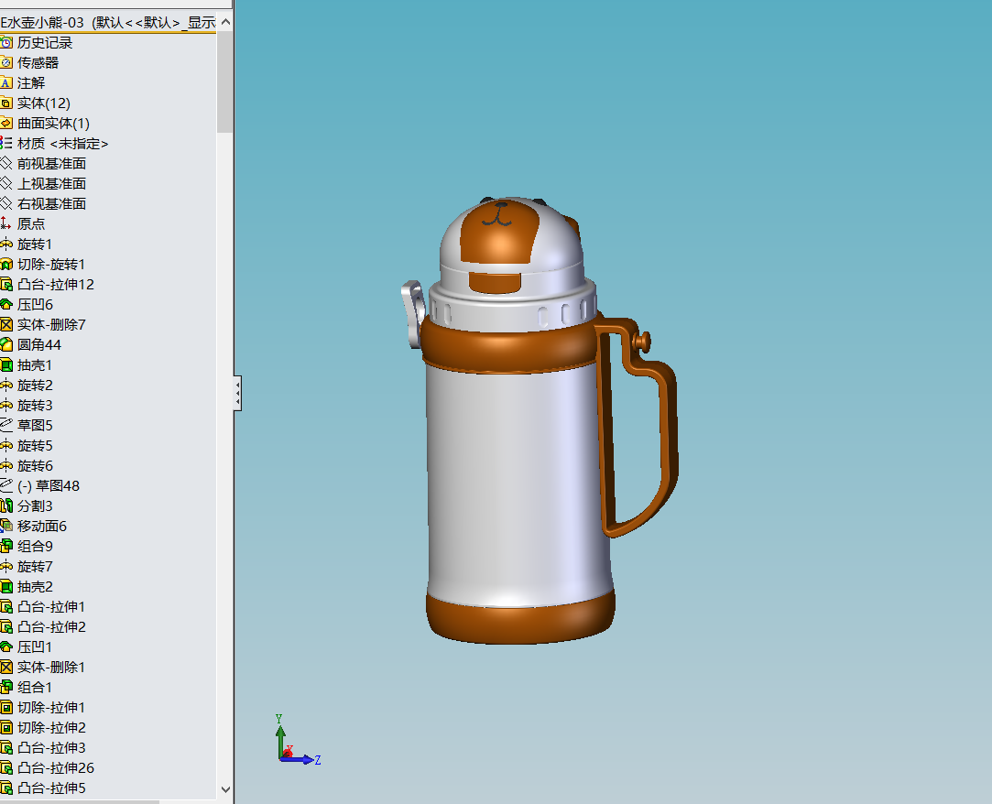Select the 切除-旋转1 feature
This screenshot has height=804, width=992.
coord(50,265)
